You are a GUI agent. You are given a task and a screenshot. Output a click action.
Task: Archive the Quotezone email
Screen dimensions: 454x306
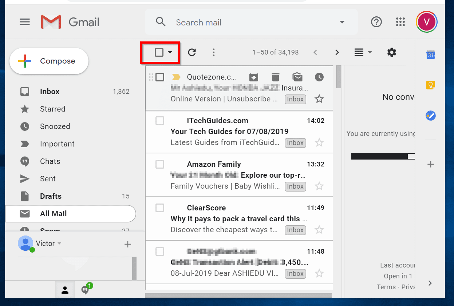(253, 77)
